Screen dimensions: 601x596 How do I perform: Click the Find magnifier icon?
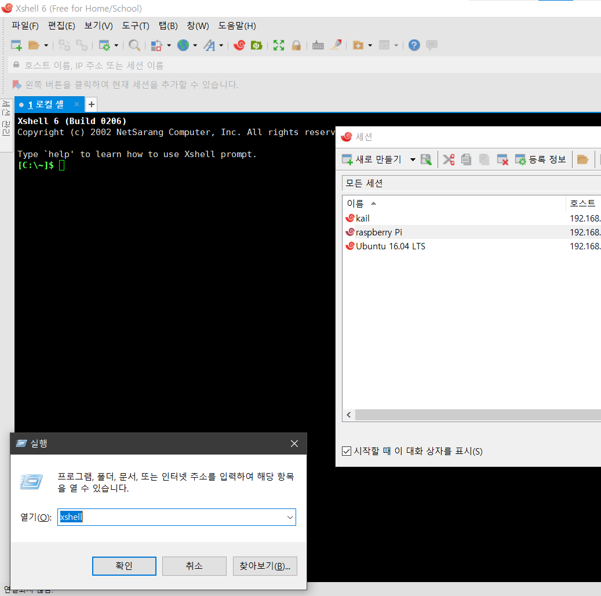pyautogui.click(x=134, y=45)
